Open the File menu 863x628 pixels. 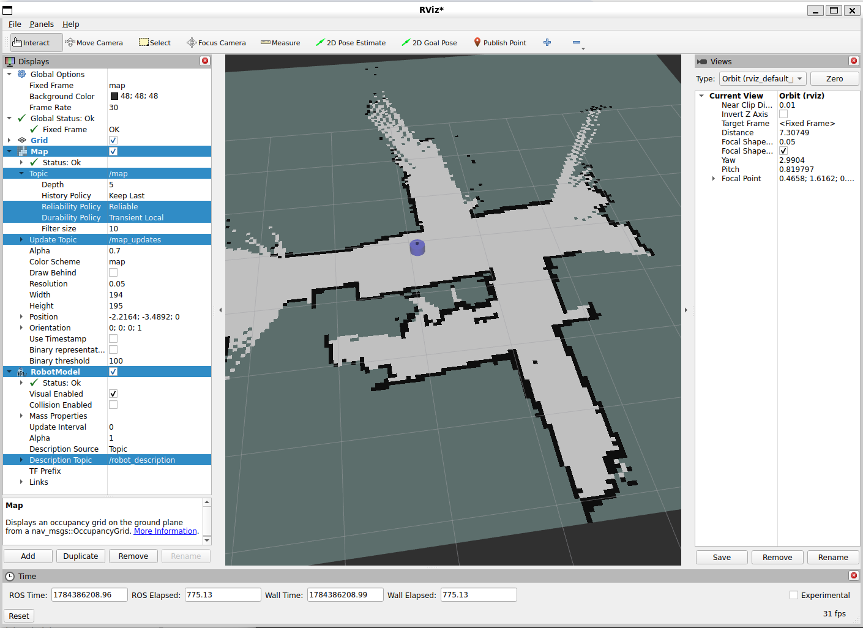pyautogui.click(x=15, y=24)
